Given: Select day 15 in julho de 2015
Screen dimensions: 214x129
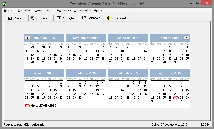Looking at the screenshot, I should click(128, 90).
